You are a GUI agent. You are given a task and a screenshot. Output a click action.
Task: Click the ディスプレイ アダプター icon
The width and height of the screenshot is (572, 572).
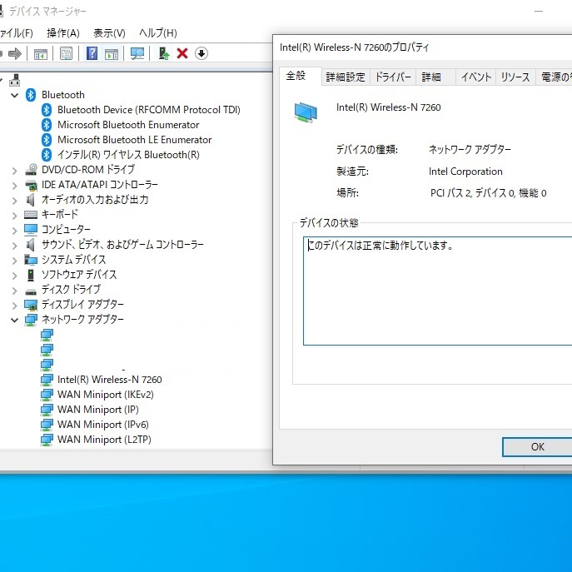click(x=31, y=305)
